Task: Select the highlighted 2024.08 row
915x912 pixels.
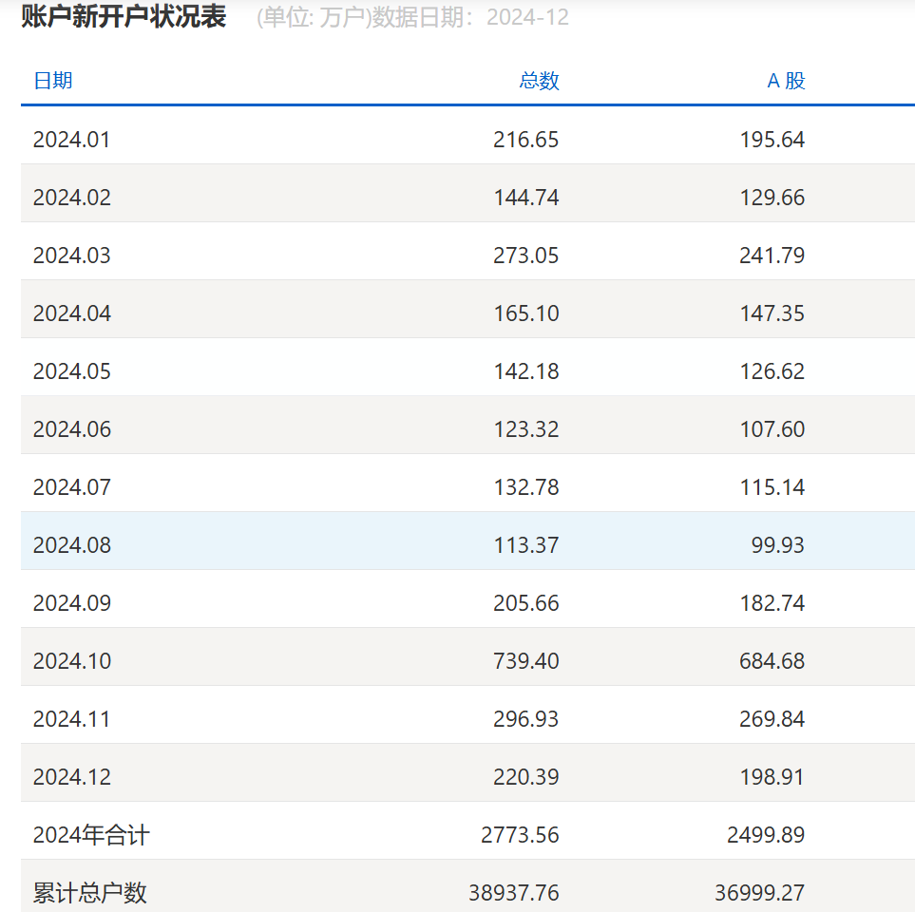Action: [x=71, y=543]
